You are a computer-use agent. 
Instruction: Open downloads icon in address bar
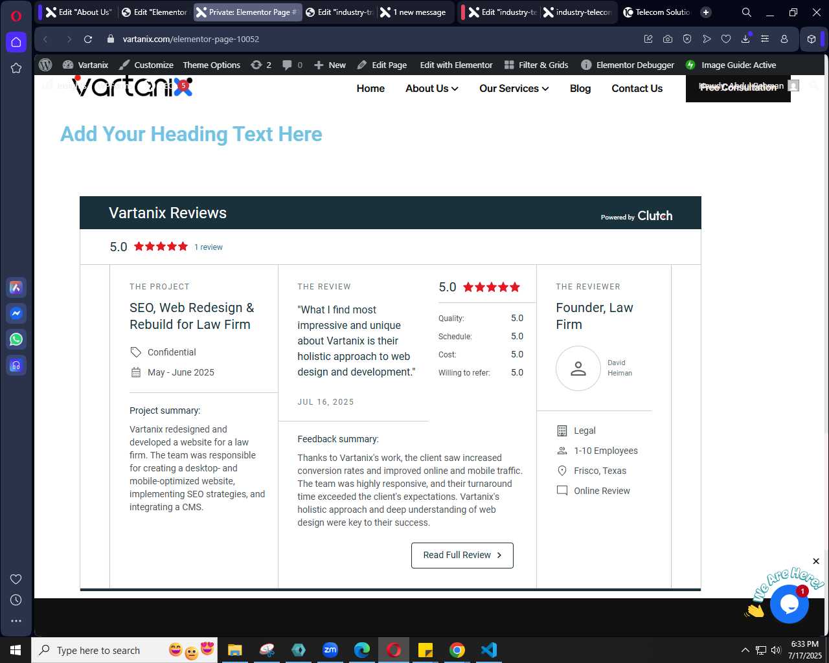coord(745,39)
